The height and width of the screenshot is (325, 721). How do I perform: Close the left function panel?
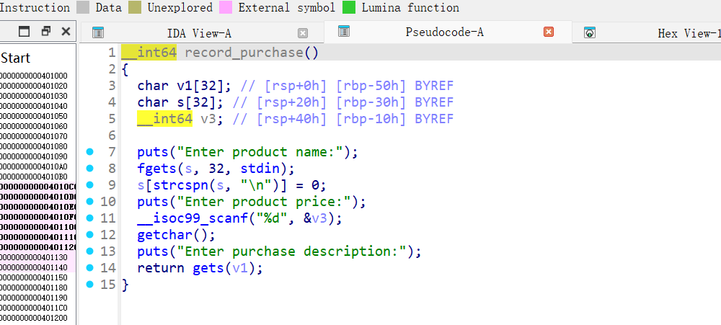click(66, 31)
